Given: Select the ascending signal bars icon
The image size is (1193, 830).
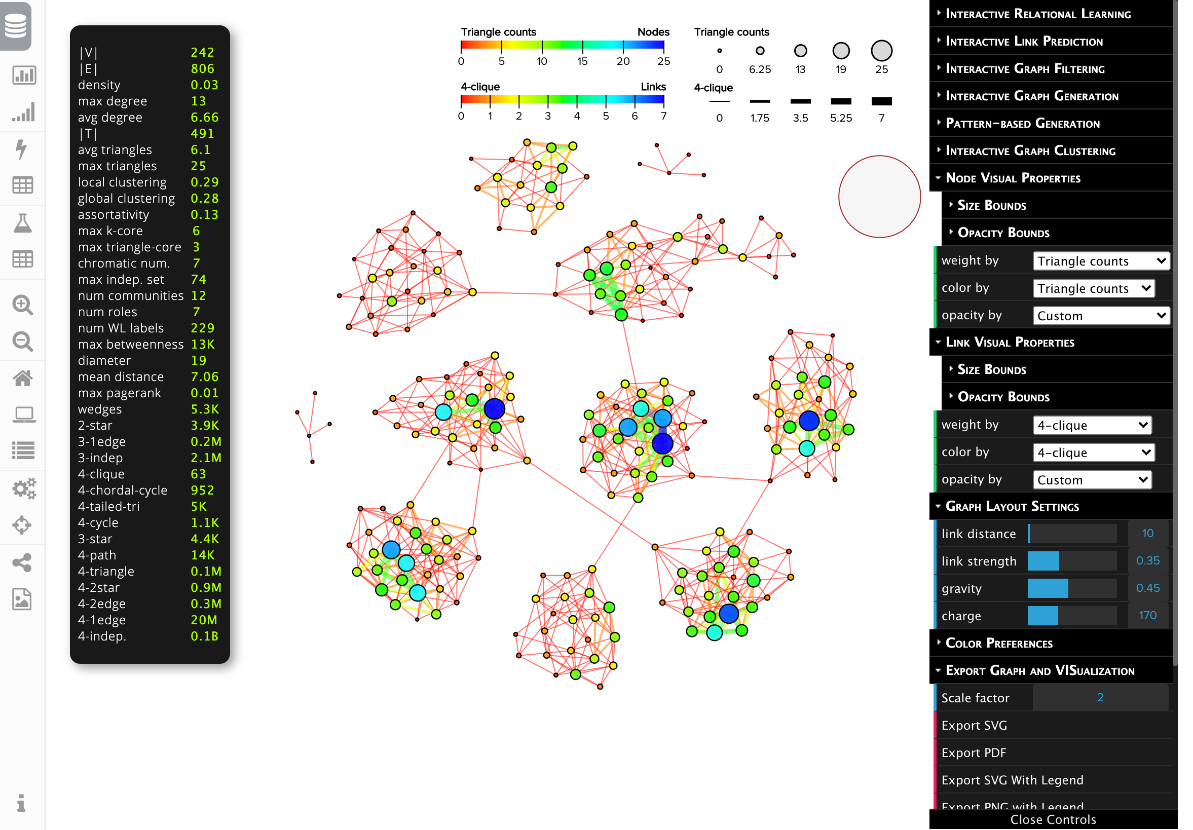Looking at the screenshot, I should pyautogui.click(x=23, y=112).
